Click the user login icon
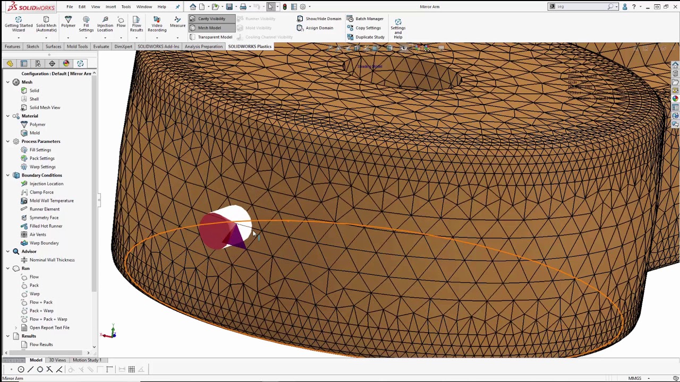Image resolution: width=680 pixels, height=382 pixels. [x=625, y=7]
